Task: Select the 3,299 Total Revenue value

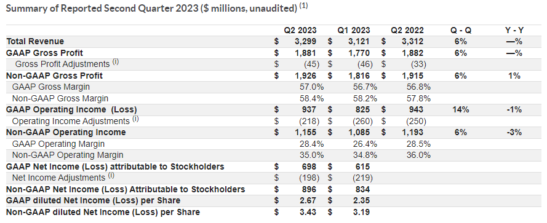Action: pyautogui.click(x=305, y=41)
